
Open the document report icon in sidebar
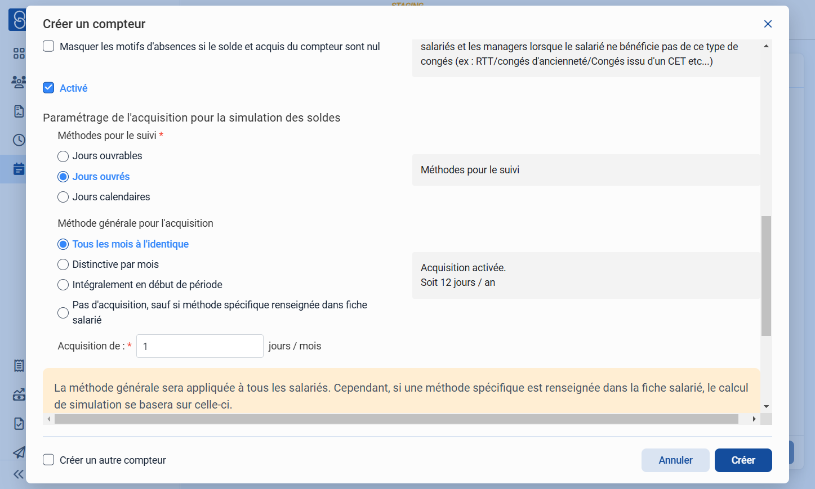click(19, 111)
